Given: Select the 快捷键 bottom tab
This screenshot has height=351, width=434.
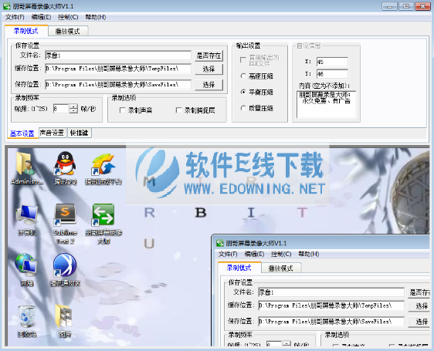Looking at the screenshot, I should (80, 133).
